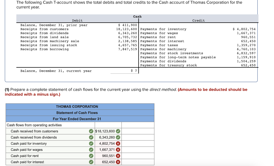Click the red X beside 1,667,371

click(118, 149)
